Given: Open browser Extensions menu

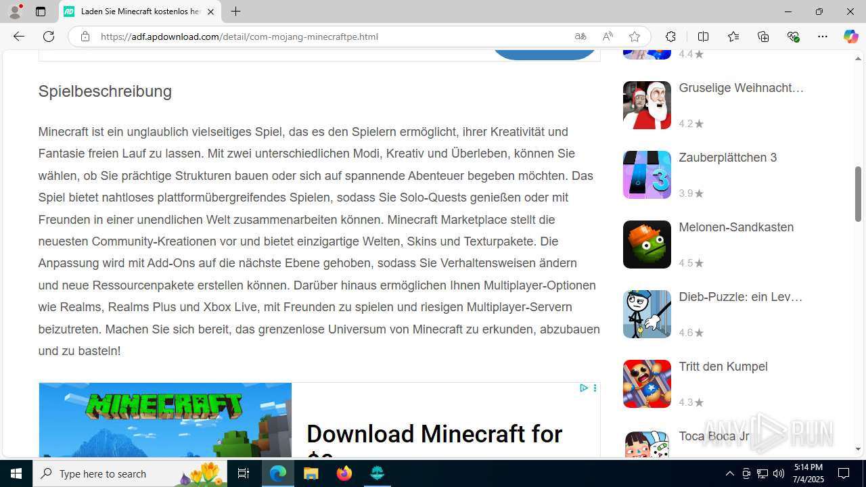Looking at the screenshot, I should [670, 37].
